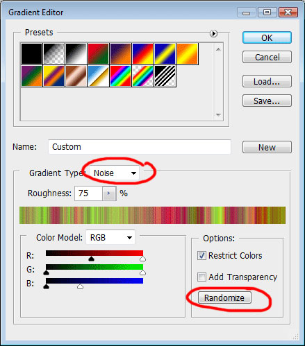Select the Violet, Orange gradient preset
This screenshot has height=346, width=305.
click(120, 53)
